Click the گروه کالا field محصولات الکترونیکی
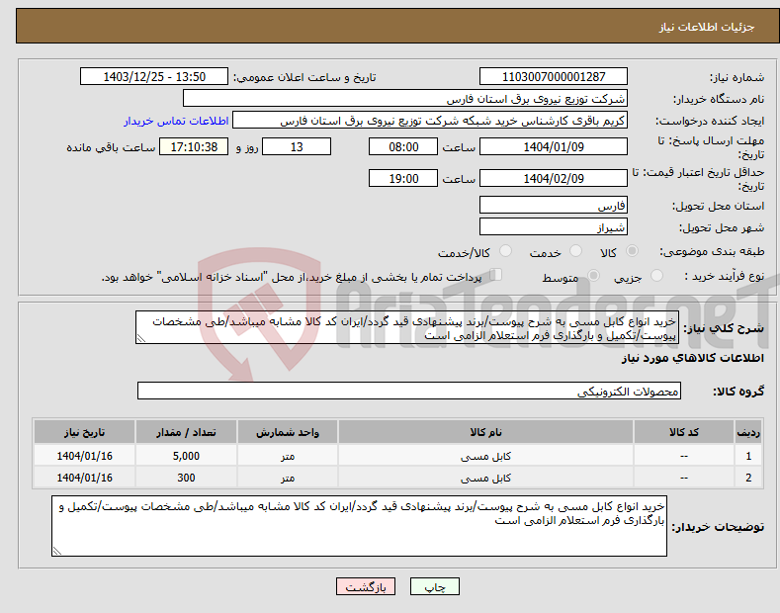Image resolution: width=780 pixels, height=613 pixels. [x=409, y=392]
